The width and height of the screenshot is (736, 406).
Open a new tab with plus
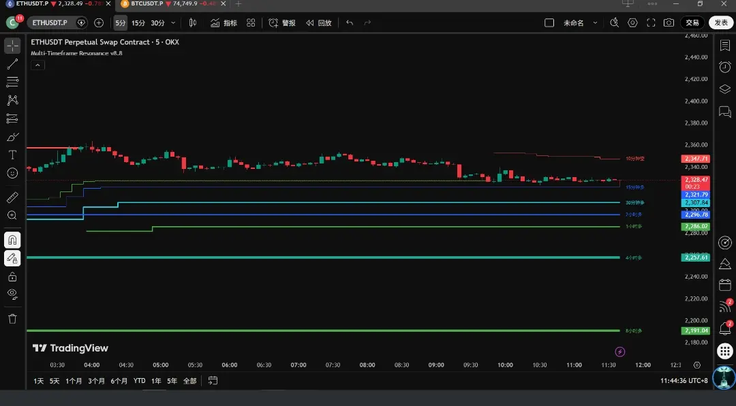239,4
